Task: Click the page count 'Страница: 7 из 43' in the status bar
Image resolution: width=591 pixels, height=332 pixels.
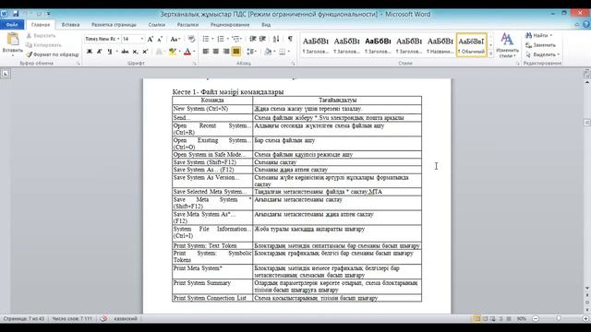Action: point(24,319)
